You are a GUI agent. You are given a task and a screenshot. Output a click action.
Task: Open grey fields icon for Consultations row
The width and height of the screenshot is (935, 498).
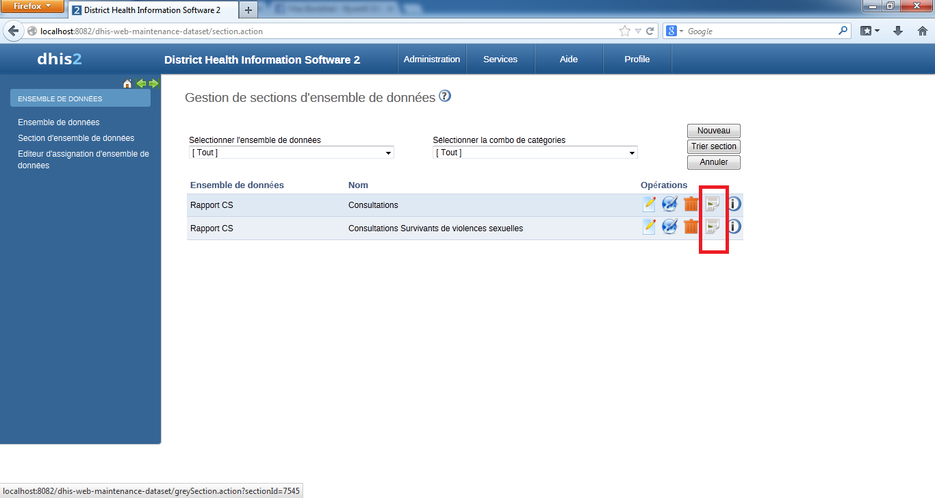point(713,204)
